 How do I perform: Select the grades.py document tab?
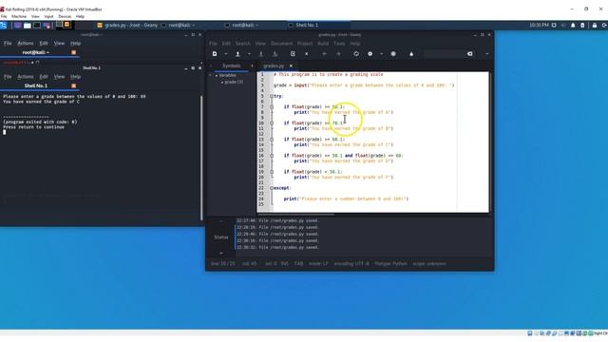click(x=274, y=66)
